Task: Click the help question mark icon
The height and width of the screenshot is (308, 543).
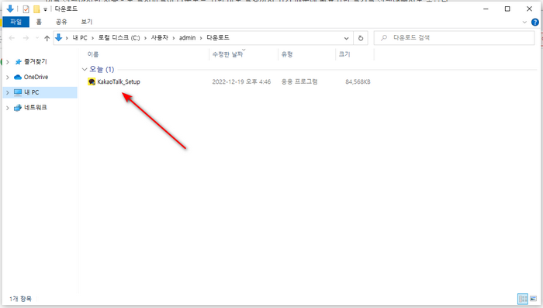Action: click(535, 22)
